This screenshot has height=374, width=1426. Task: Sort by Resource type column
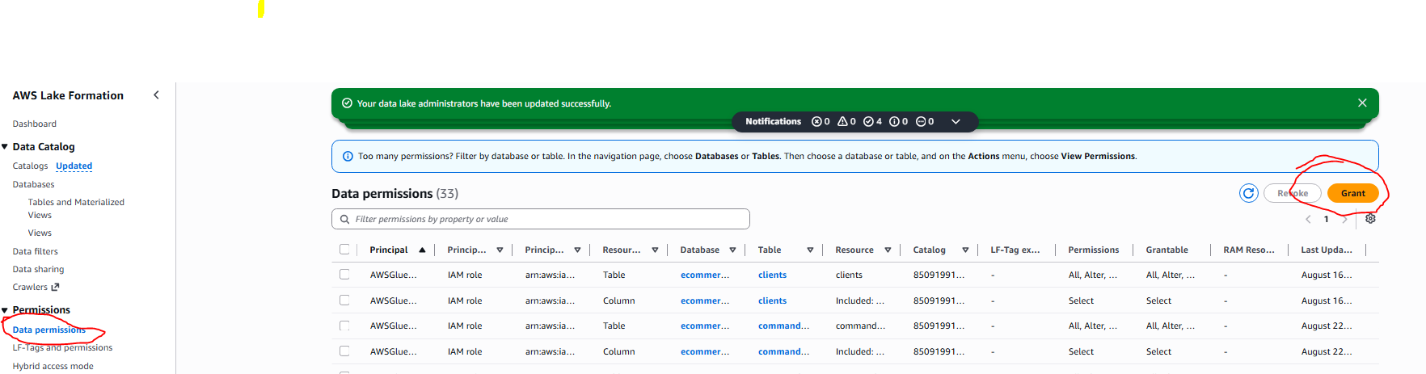[x=655, y=250]
